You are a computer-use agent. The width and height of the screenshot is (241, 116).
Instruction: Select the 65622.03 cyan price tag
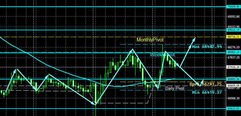tap(234, 109)
